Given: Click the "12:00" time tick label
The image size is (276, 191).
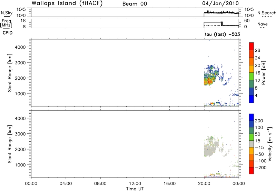Looking at the screenshot, I should pos(135,184).
